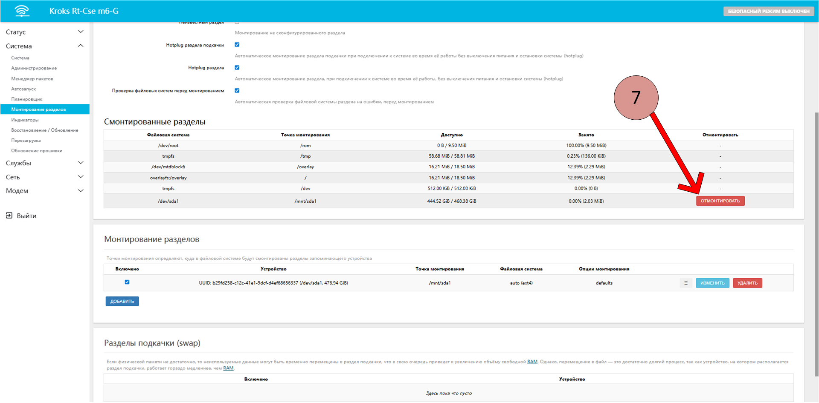
Task: Uncheck Hotplug раздела подкачки checkbox
Action: (237, 45)
